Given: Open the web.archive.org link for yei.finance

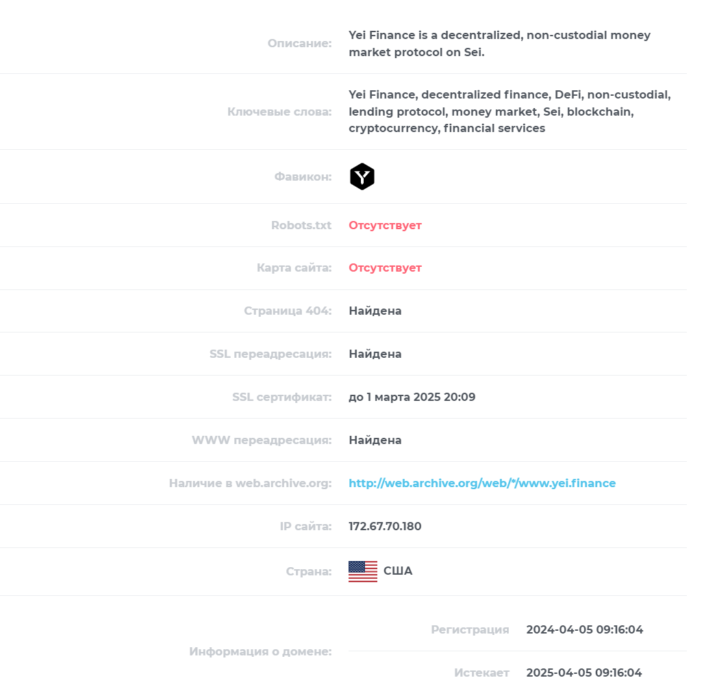Looking at the screenshot, I should [482, 483].
